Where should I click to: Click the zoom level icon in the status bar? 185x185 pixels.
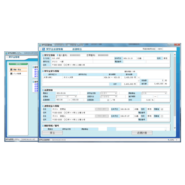click(169, 140)
